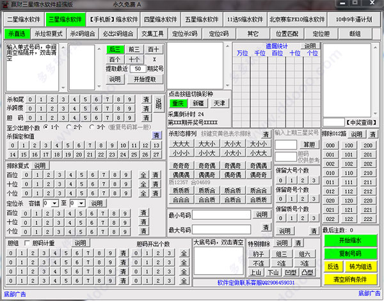Click the 复制号码 button
Image resolution: width=384 pixels, height=301 pixels.
350,253
